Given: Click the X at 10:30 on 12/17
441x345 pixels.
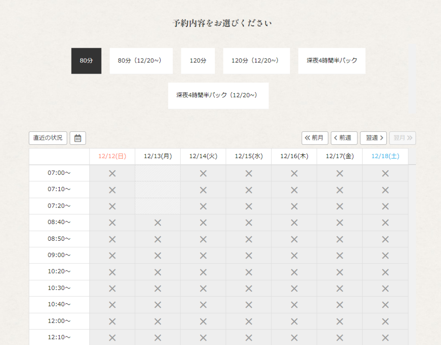Looking at the screenshot, I should click(x=340, y=289).
